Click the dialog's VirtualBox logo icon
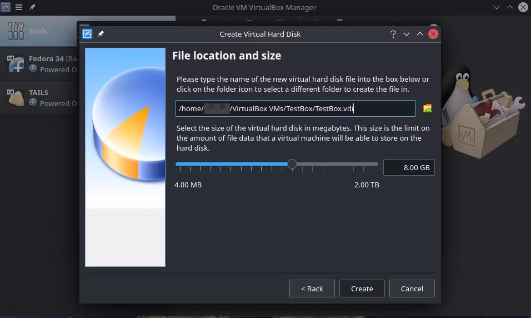The image size is (531, 318). 87,34
